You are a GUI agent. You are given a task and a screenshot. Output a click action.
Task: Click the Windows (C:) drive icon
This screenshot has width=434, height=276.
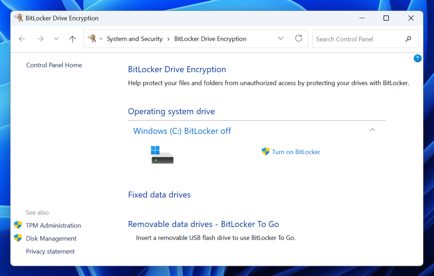point(162,153)
